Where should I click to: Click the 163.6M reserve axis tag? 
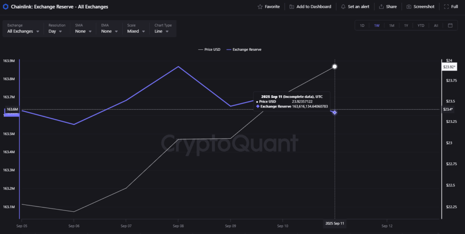12,109
